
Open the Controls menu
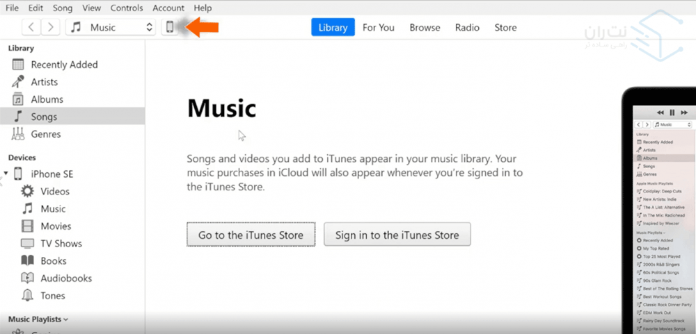click(x=126, y=8)
